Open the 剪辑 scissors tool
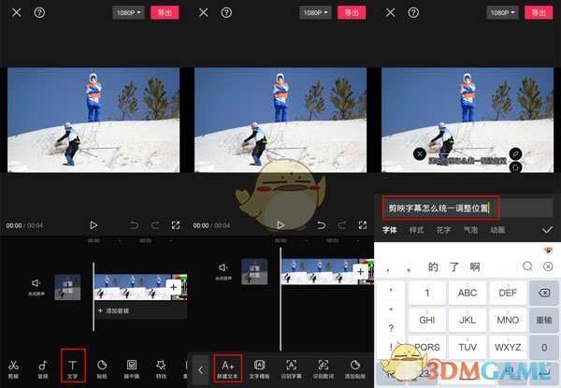This screenshot has width=561, height=388. click(13, 367)
